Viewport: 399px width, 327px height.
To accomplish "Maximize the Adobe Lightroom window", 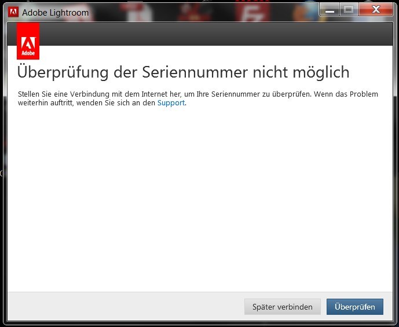I will (348, 10).
